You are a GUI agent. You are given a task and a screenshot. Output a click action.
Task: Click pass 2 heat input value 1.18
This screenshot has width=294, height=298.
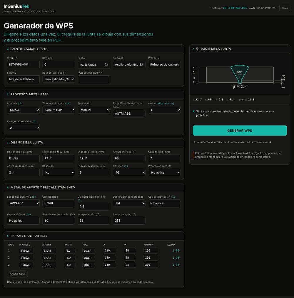(176, 258)
